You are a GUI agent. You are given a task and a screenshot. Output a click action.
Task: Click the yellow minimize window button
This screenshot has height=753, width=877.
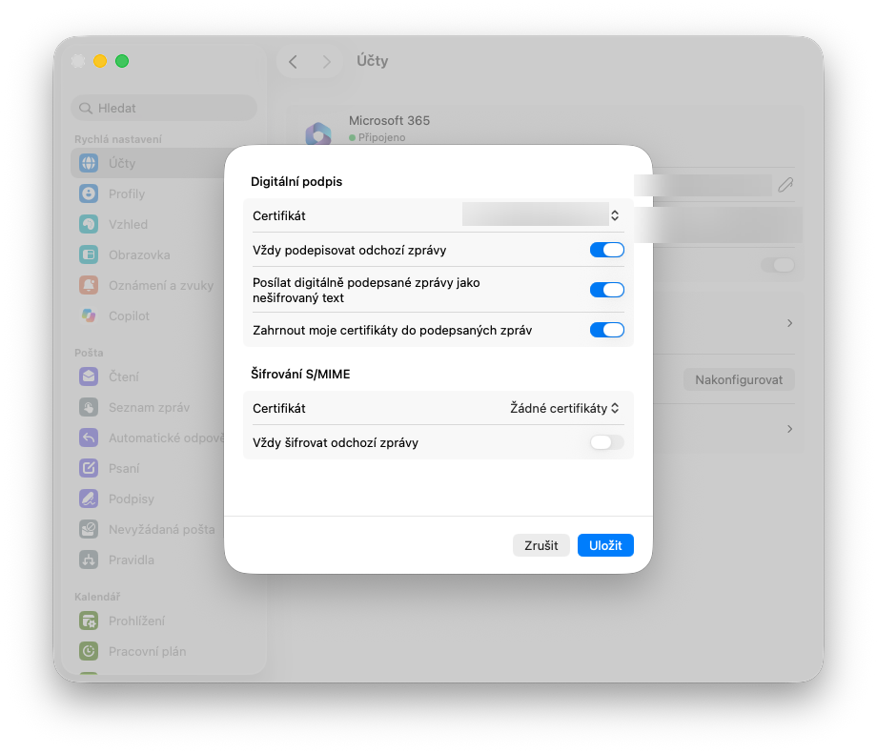(100, 61)
